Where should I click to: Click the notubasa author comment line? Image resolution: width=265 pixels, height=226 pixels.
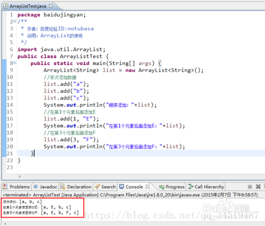pyautogui.click(x=57, y=29)
